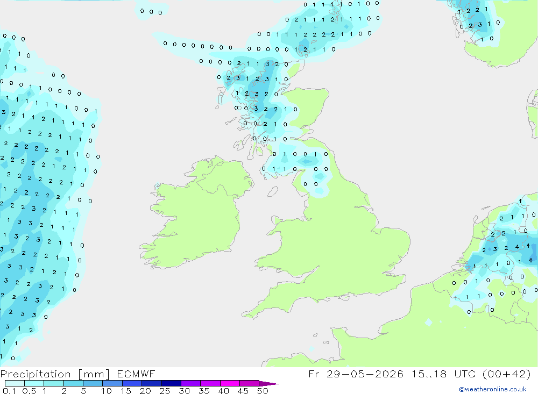Click the lightest 0.1–0.5 mm legend swatch
Viewport: 538px width, 394px height.
pyautogui.click(x=15, y=383)
